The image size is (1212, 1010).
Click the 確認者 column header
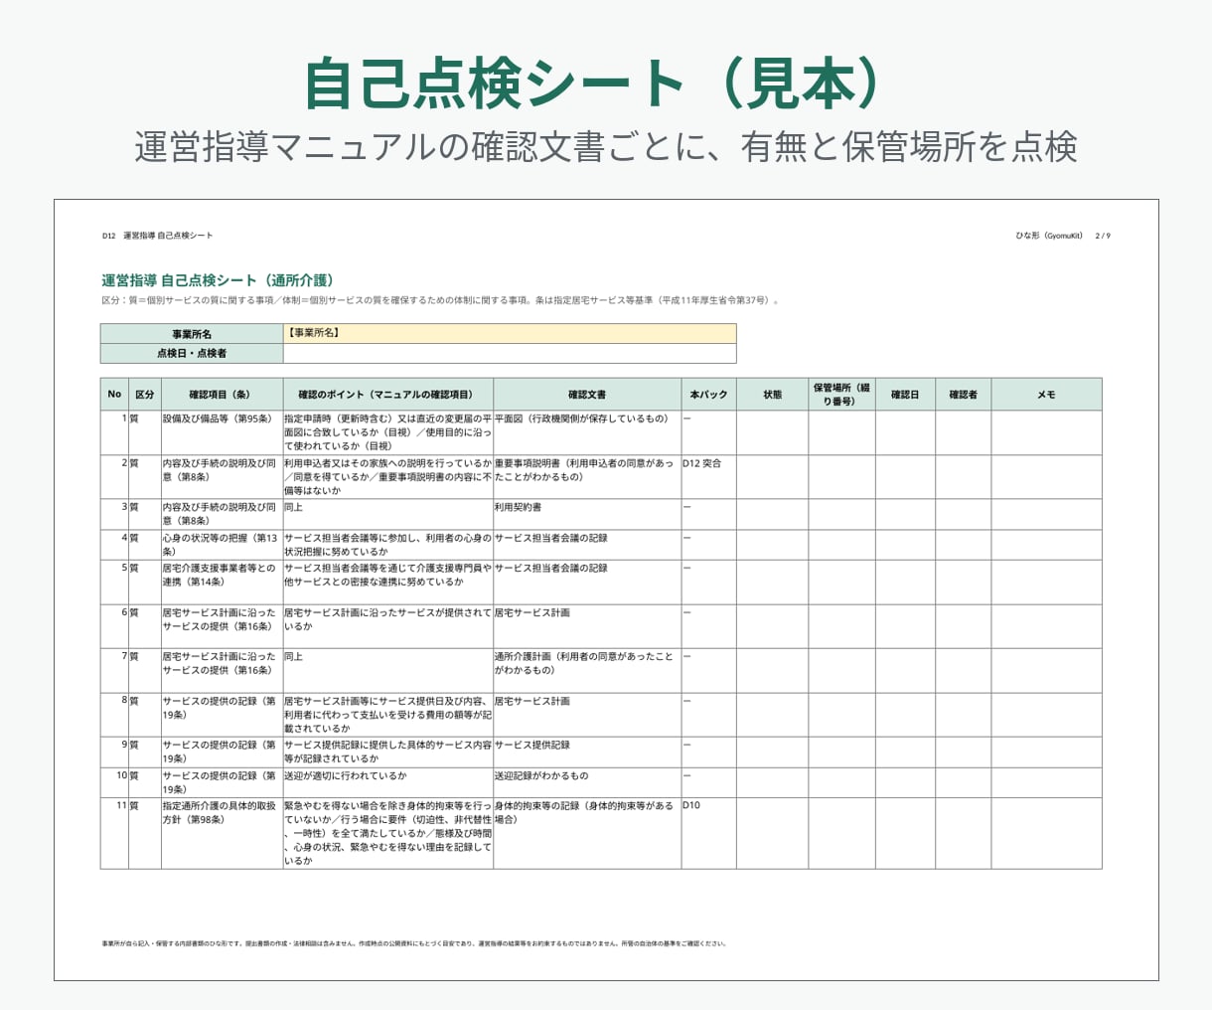coord(963,394)
